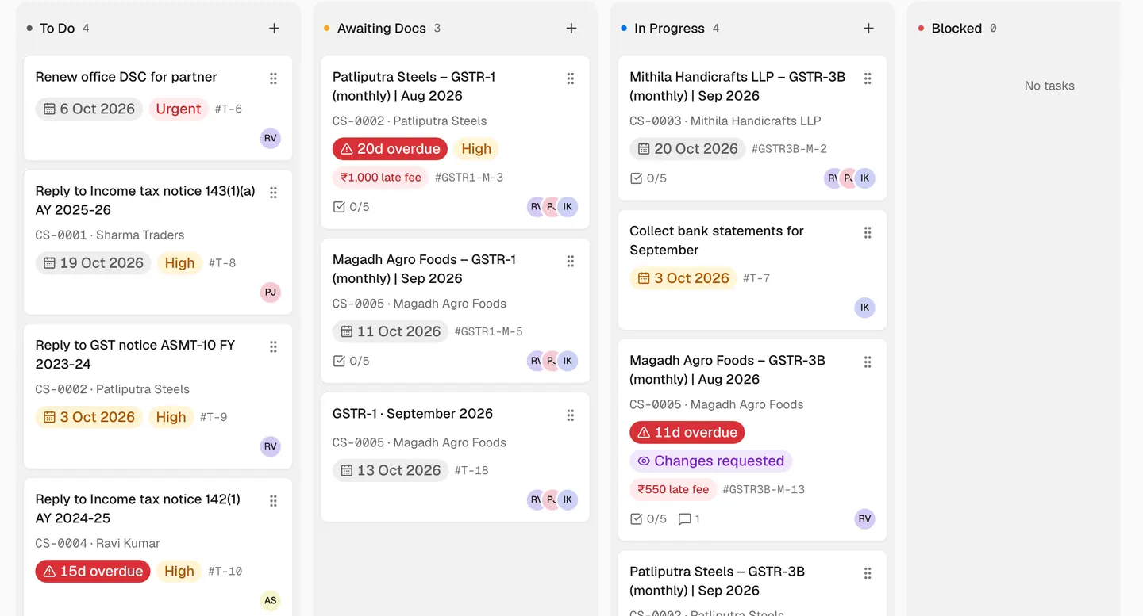Click the 20 Oct 2026 due date chip
Viewport: 1143px width, 616px height.
pos(687,149)
